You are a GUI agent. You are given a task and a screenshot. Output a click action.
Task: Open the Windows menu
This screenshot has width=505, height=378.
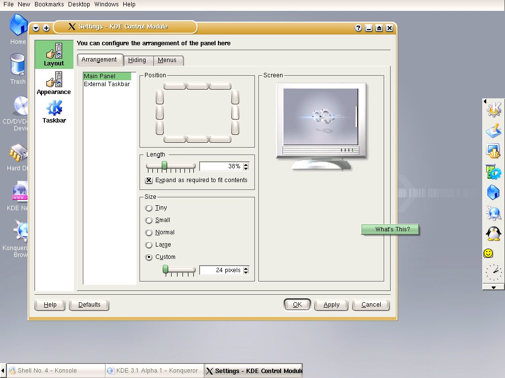[107, 4]
